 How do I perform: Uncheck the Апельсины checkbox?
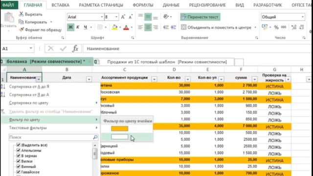[19, 150]
